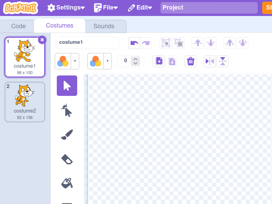272x204 pixels.
Task: Select the costume1 thumbnail
Action: 24,57
